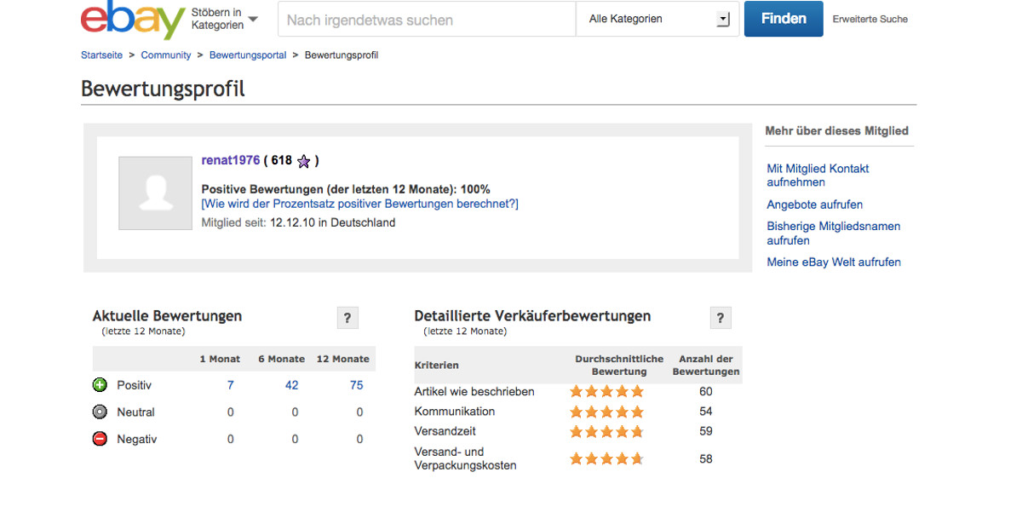Viewport: 1022px width, 507px height.
Task: View the 75 positive ratings for 12 Monate
Action: click(x=356, y=385)
